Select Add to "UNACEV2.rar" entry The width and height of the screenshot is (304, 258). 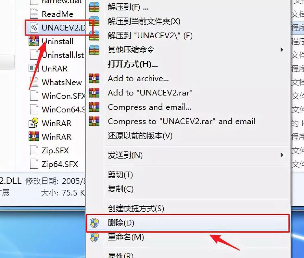(150, 93)
